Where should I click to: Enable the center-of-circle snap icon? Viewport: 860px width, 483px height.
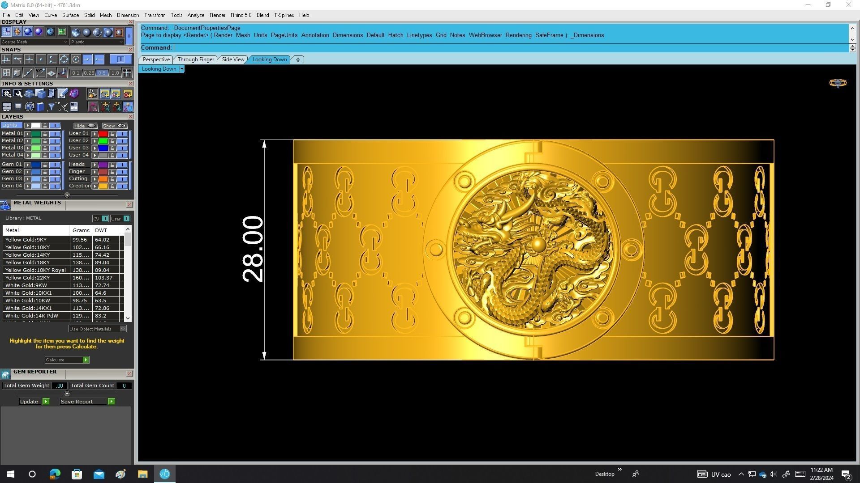pos(76,59)
